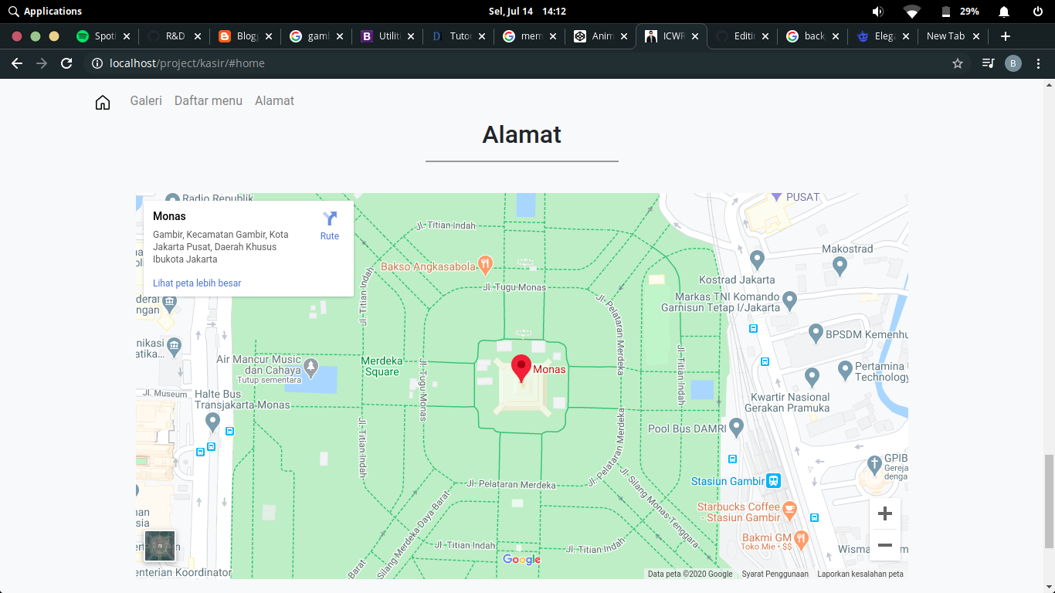The image size is (1055, 593).
Task: Go to Daftar menu section
Action: [209, 101]
